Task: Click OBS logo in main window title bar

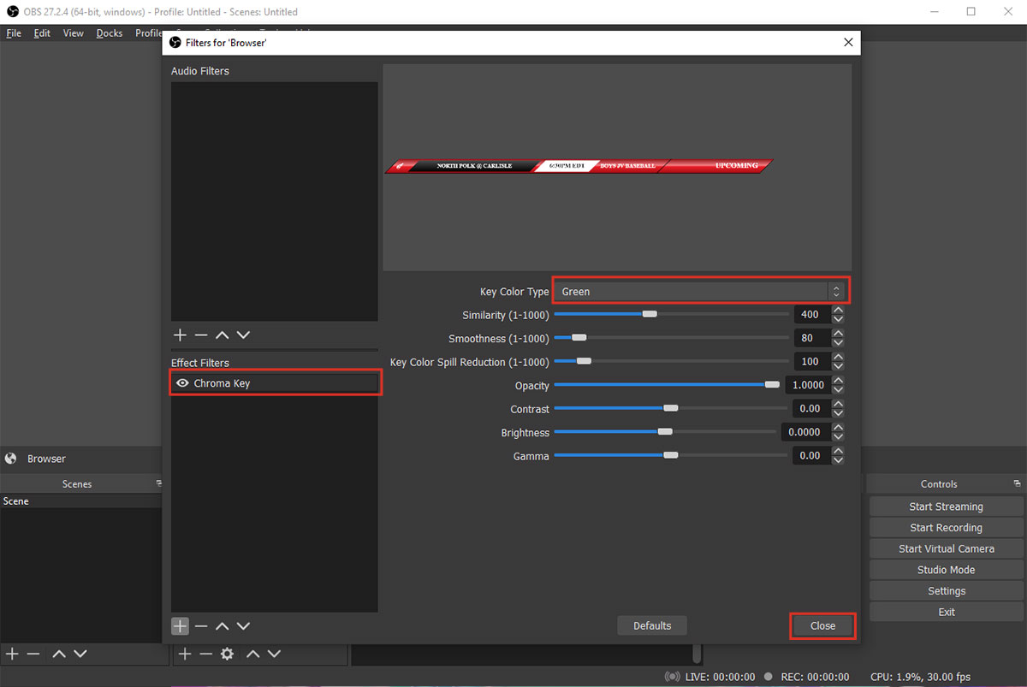Action: coord(12,12)
